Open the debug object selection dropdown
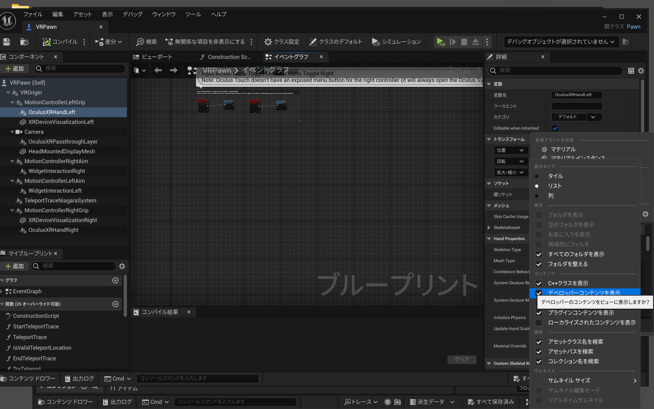The height and width of the screenshot is (409, 654). [561, 42]
